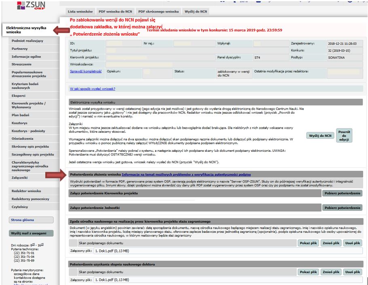Click the 'Elektroniczna wysyłka wniosku' section header

[x=216, y=102]
